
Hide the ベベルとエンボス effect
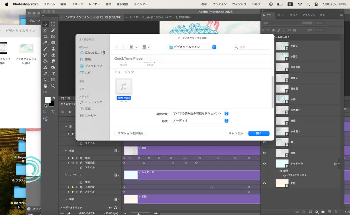pos(285,175)
